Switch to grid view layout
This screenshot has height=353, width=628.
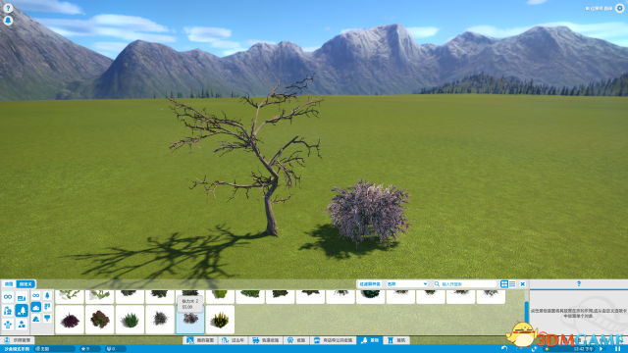[504, 283]
